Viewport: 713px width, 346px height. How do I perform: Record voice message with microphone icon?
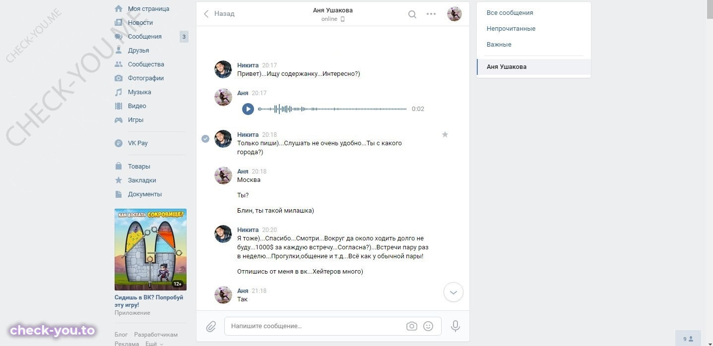pos(455,326)
